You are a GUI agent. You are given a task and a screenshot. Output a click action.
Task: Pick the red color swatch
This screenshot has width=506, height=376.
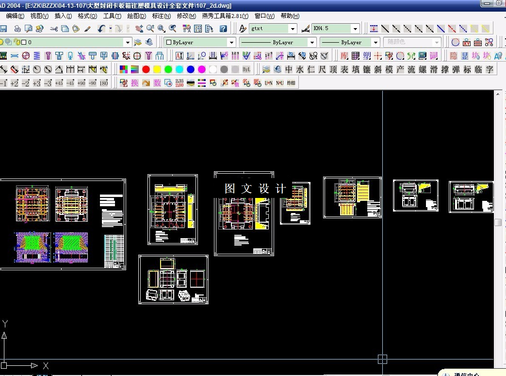[x=146, y=69]
